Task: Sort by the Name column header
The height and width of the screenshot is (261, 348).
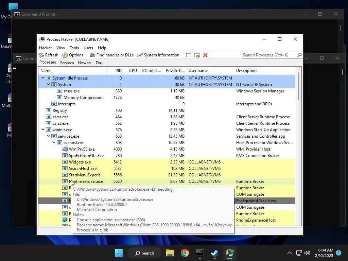Action: click(x=72, y=71)
